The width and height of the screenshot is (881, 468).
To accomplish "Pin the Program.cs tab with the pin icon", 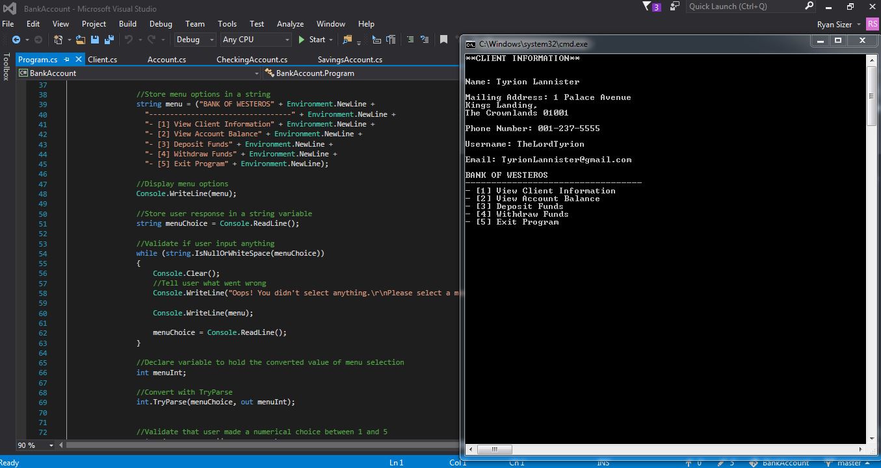I will pyautogui.click(x=66, y=59).
